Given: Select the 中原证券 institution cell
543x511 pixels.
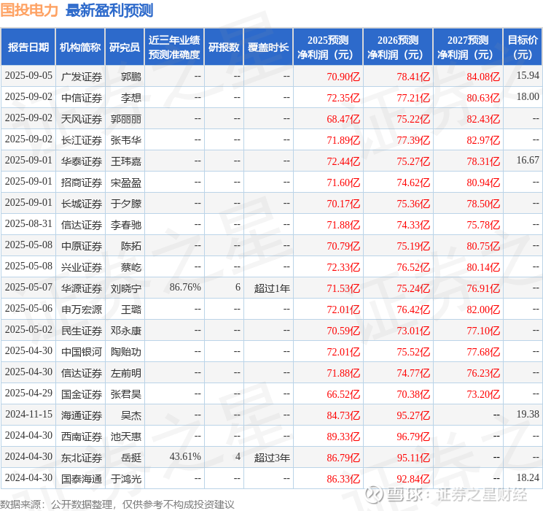Looking at the screenshot, I should click(x=82, y=246).
